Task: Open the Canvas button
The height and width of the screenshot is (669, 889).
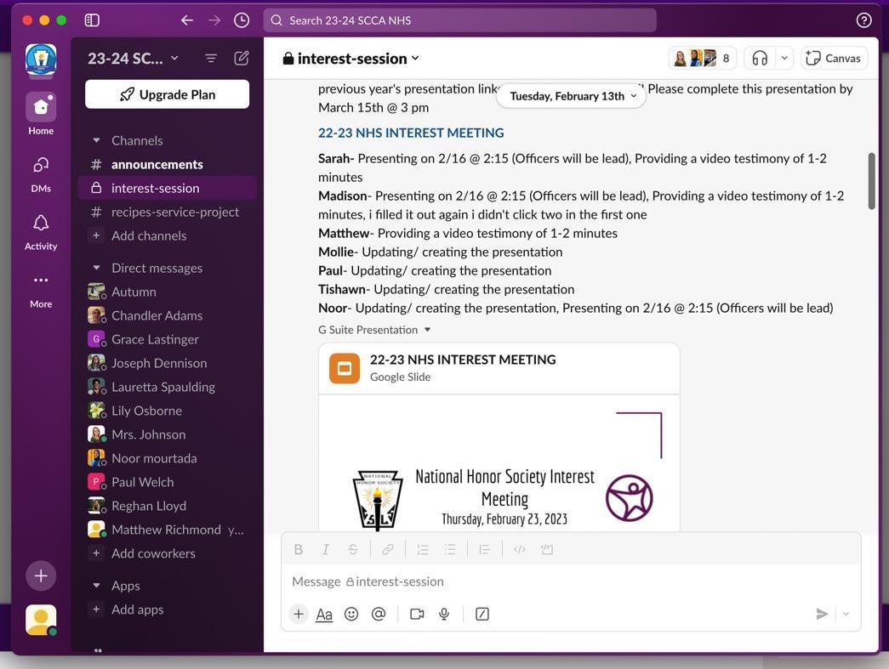Action: (x=834, y=59)
